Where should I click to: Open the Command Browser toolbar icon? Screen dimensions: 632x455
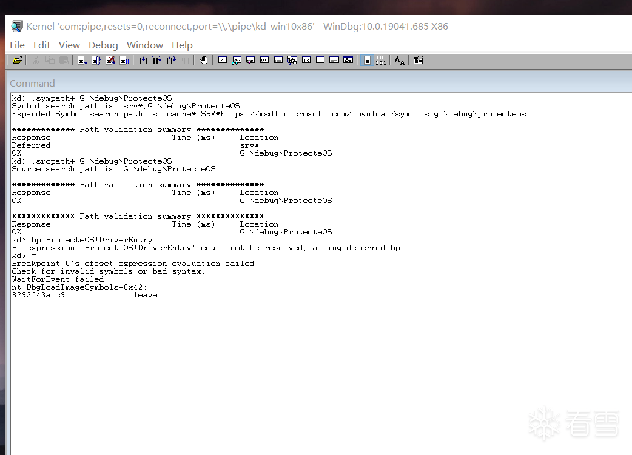(348, 61)
